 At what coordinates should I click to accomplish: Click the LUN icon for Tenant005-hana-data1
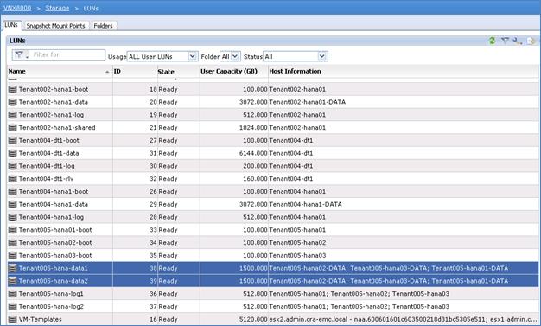[x=12, y=268]
